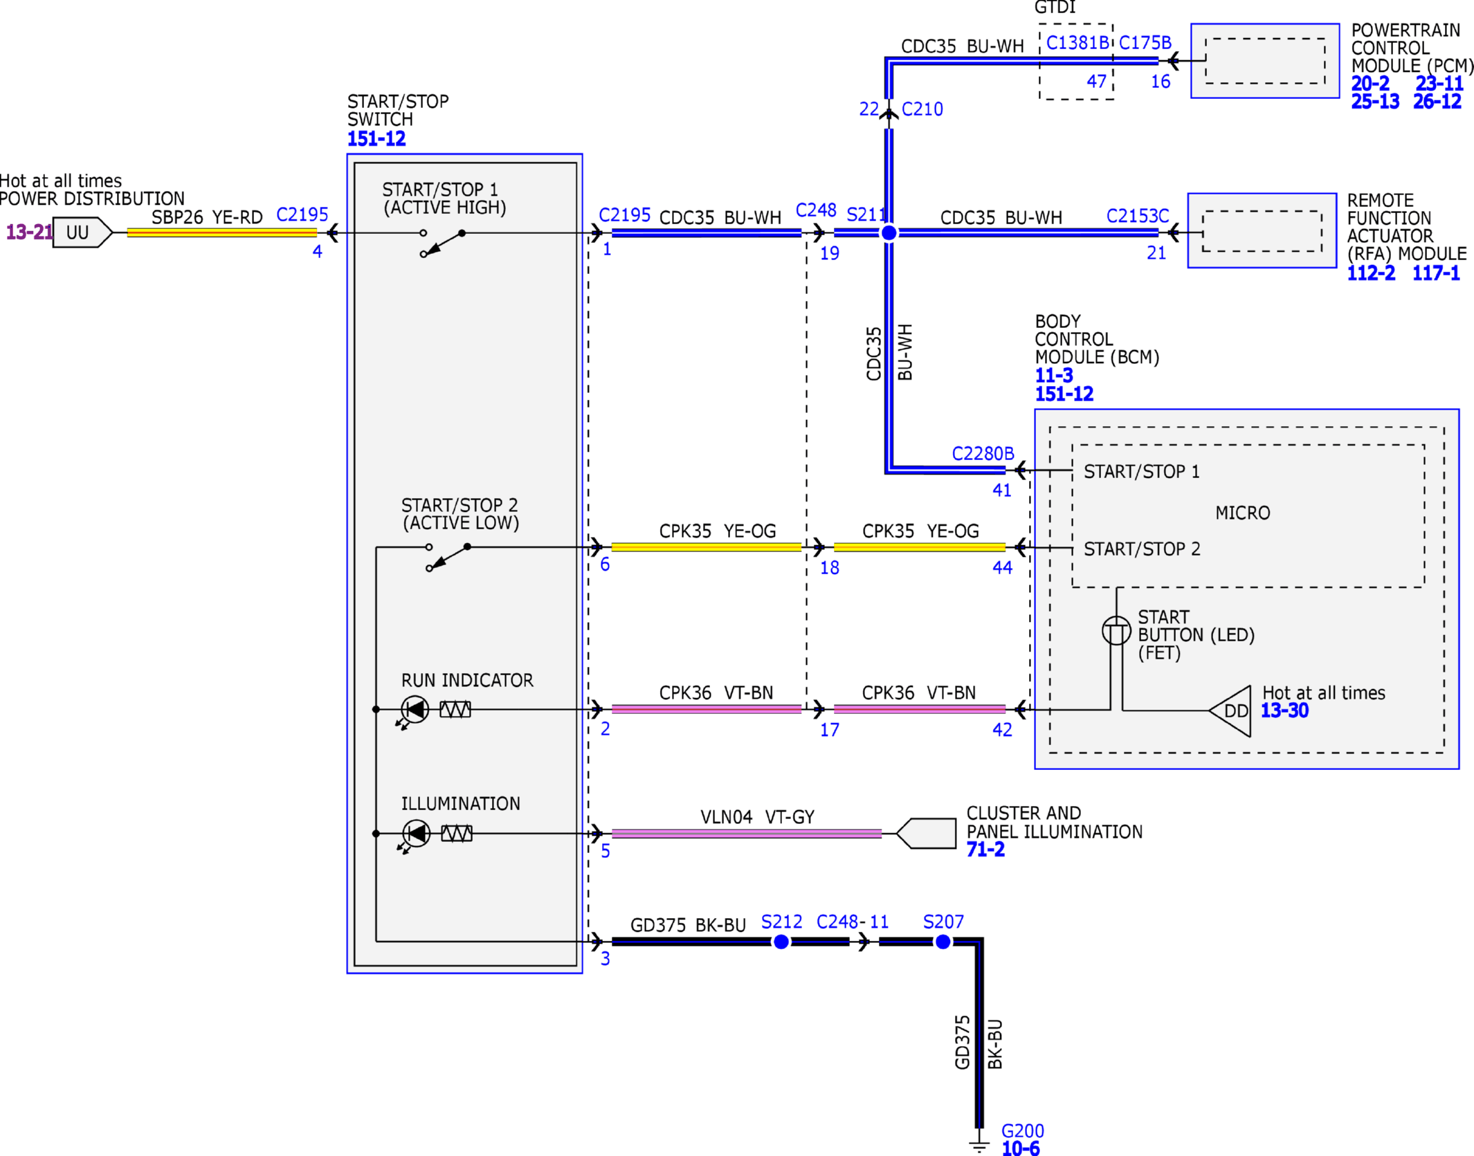Image resolution: width=1474 pixels, height=1156 pixels.
Task: Open the 151-12 link under Body Control Module
Action: point(1064,394)
